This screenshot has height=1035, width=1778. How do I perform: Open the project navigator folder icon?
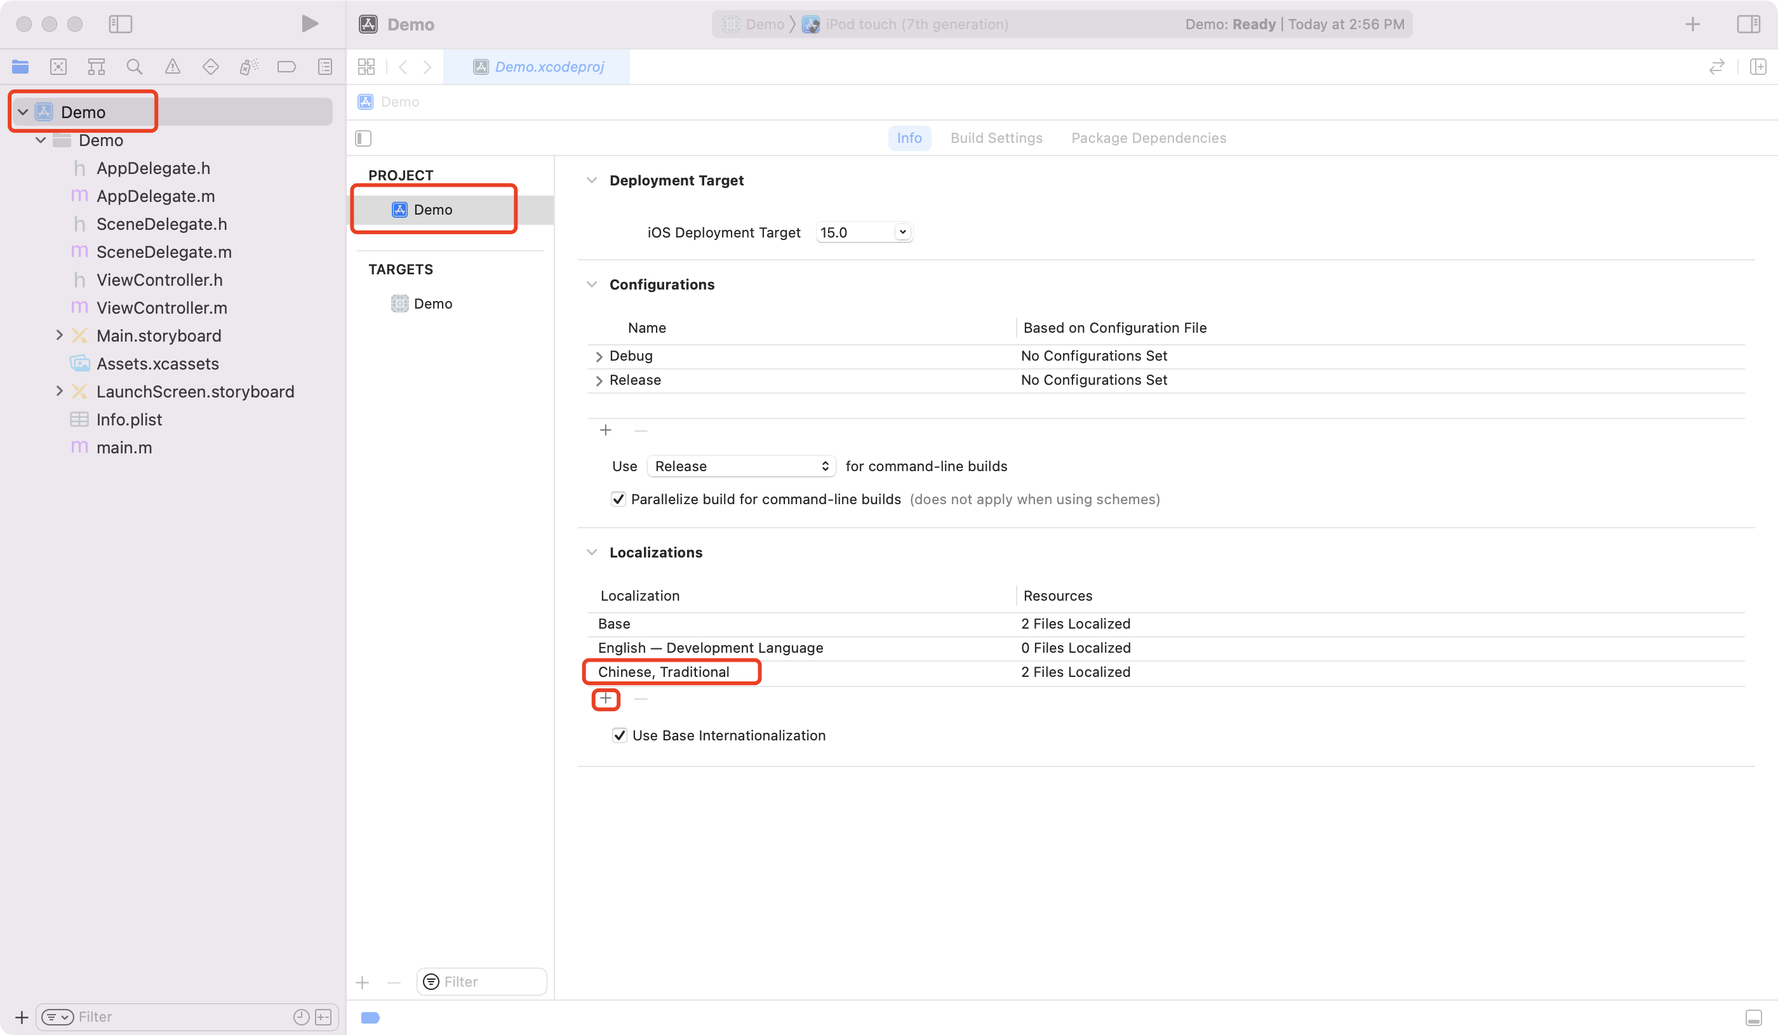point(20,67)
